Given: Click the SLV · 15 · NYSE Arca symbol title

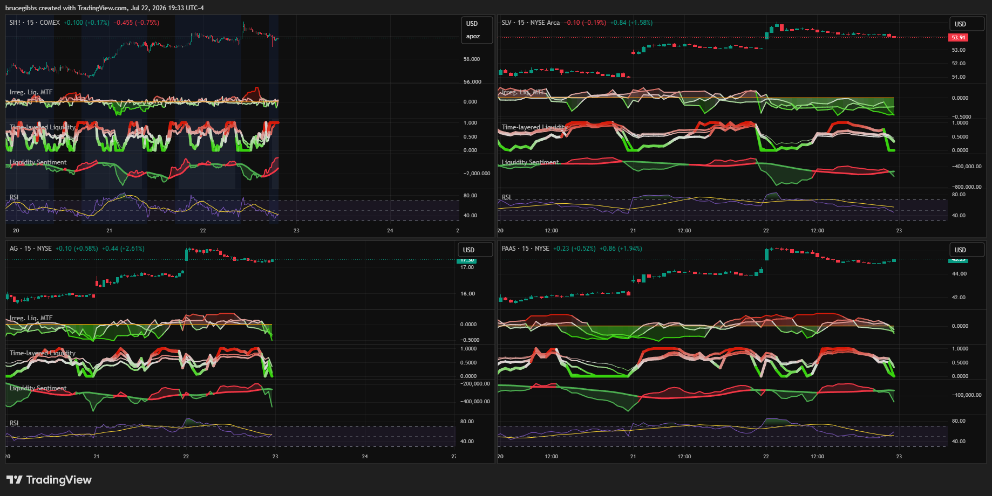Looking at the screenshot, I should point(531,23).
